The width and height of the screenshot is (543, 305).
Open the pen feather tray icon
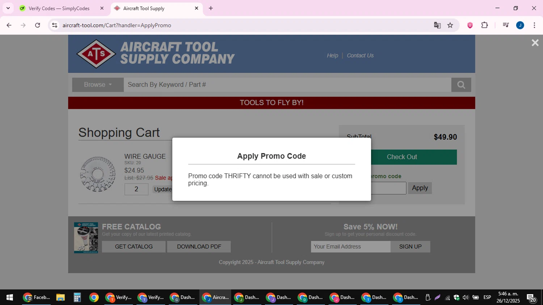tap(437, 297)
